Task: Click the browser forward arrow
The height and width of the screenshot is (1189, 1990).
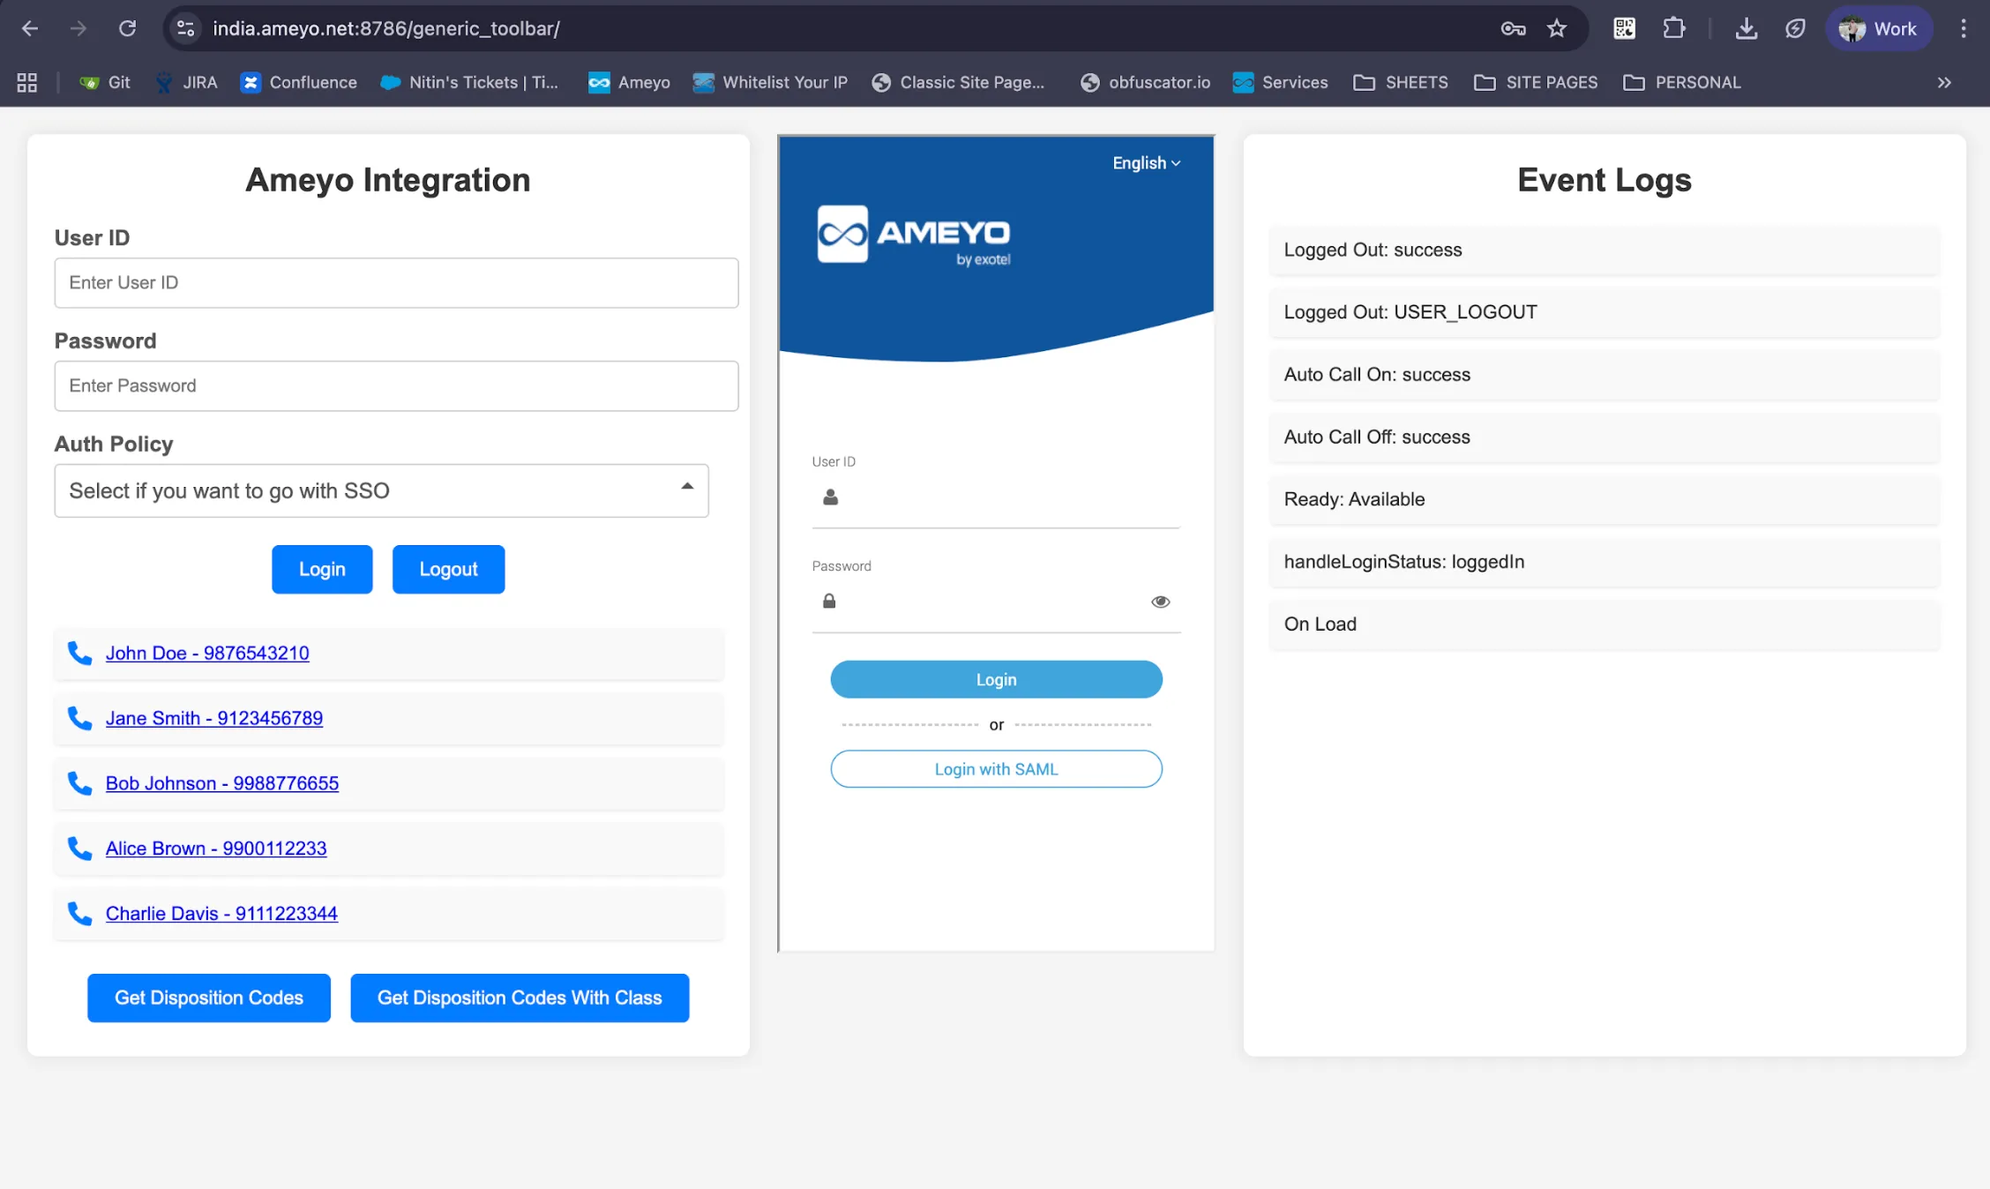Action: coord(79,28)
